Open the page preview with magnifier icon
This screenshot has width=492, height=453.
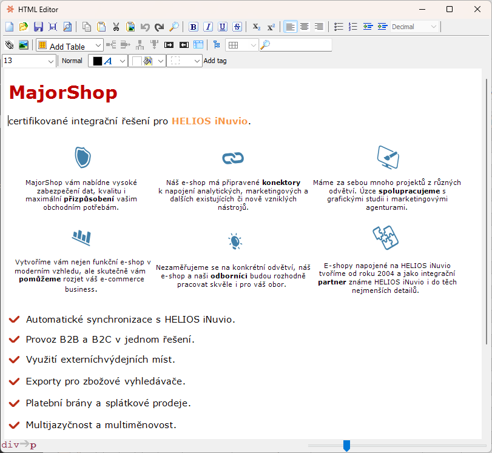[67, 27]
